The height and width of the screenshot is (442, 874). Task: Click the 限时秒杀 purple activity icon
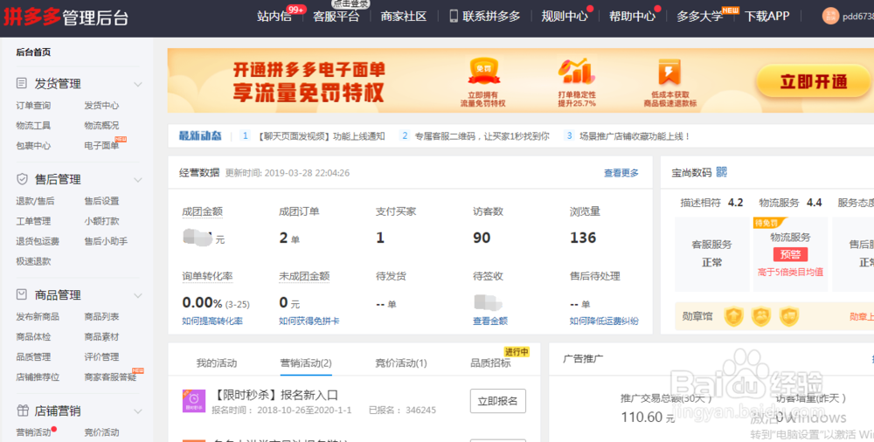(x=194, y=401)
